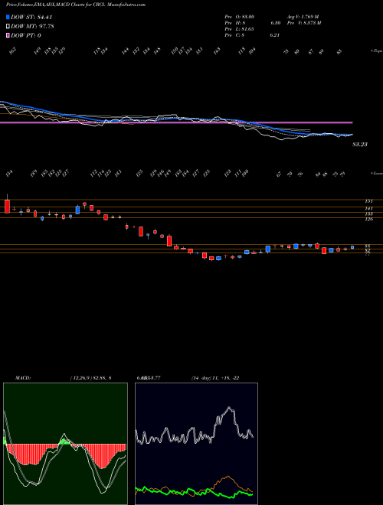Select the 'DOW PT: 0' legend label
This screenshot has width=383, height=505.
pos(26,35)
